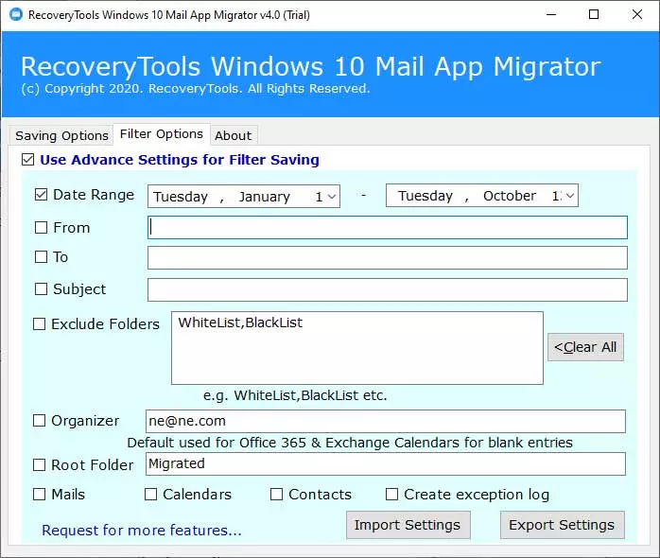Image resolution: width=660 pixels, height=558 pixels.
Task: Click into the From text field
Action: coord(388,228)
